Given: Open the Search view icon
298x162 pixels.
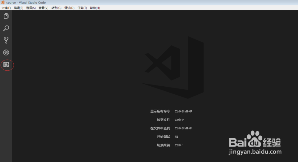Looking at the screenshot, I should coord(6,28).
